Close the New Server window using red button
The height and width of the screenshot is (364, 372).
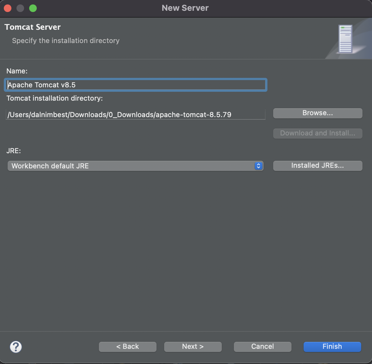(x=8, y=8)
